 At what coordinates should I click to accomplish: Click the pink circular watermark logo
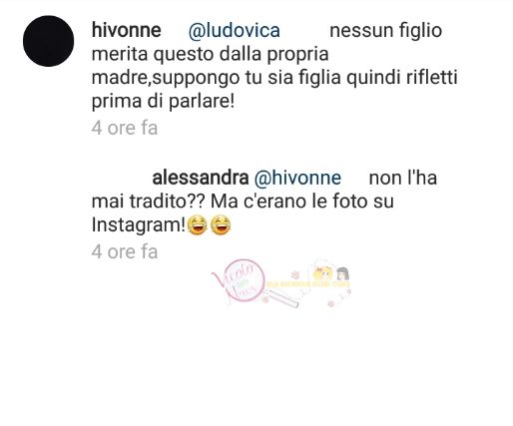click(245, 280)
